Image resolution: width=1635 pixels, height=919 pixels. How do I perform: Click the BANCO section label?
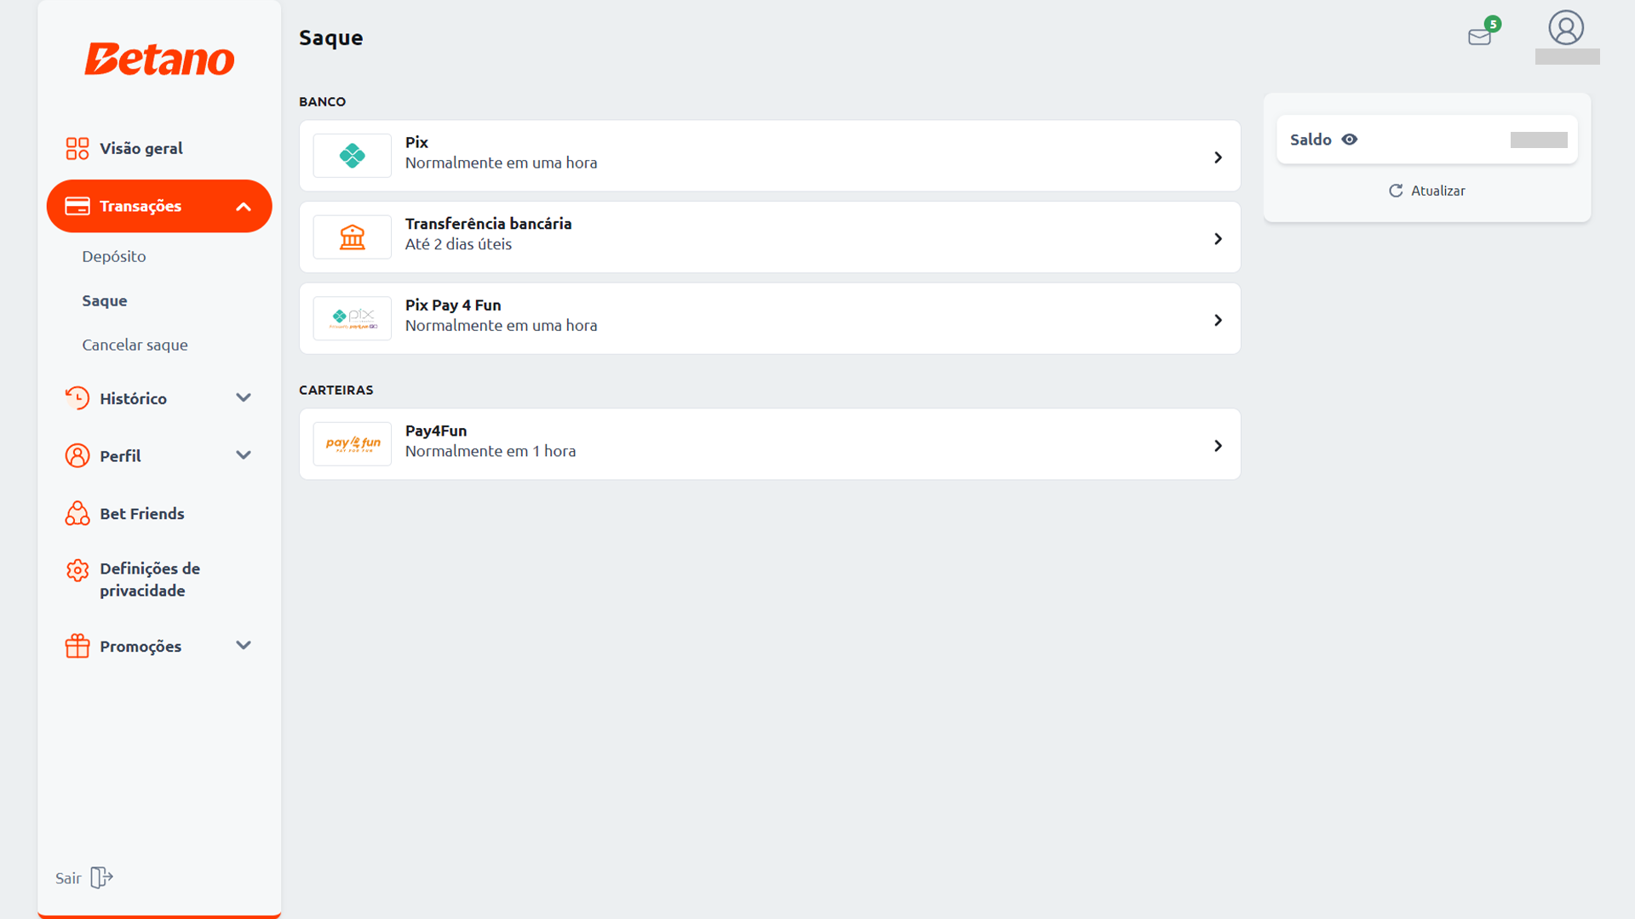pyautogui.click(x=322, y=101)
